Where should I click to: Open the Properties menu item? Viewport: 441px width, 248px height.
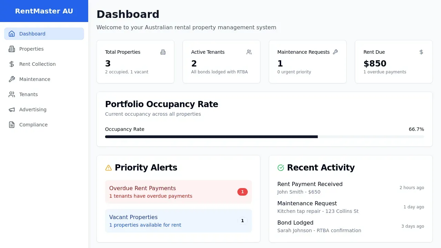click(31, 49)
